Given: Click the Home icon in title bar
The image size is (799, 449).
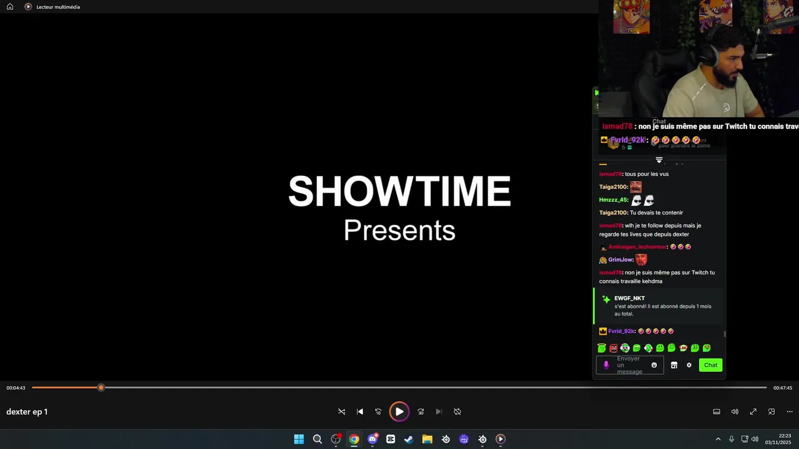Looking at the screenshot, I should click(10, 7).
